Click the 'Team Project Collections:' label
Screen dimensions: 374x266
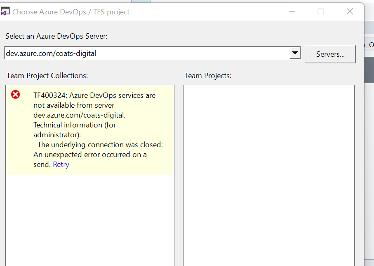tap(47, 76)
